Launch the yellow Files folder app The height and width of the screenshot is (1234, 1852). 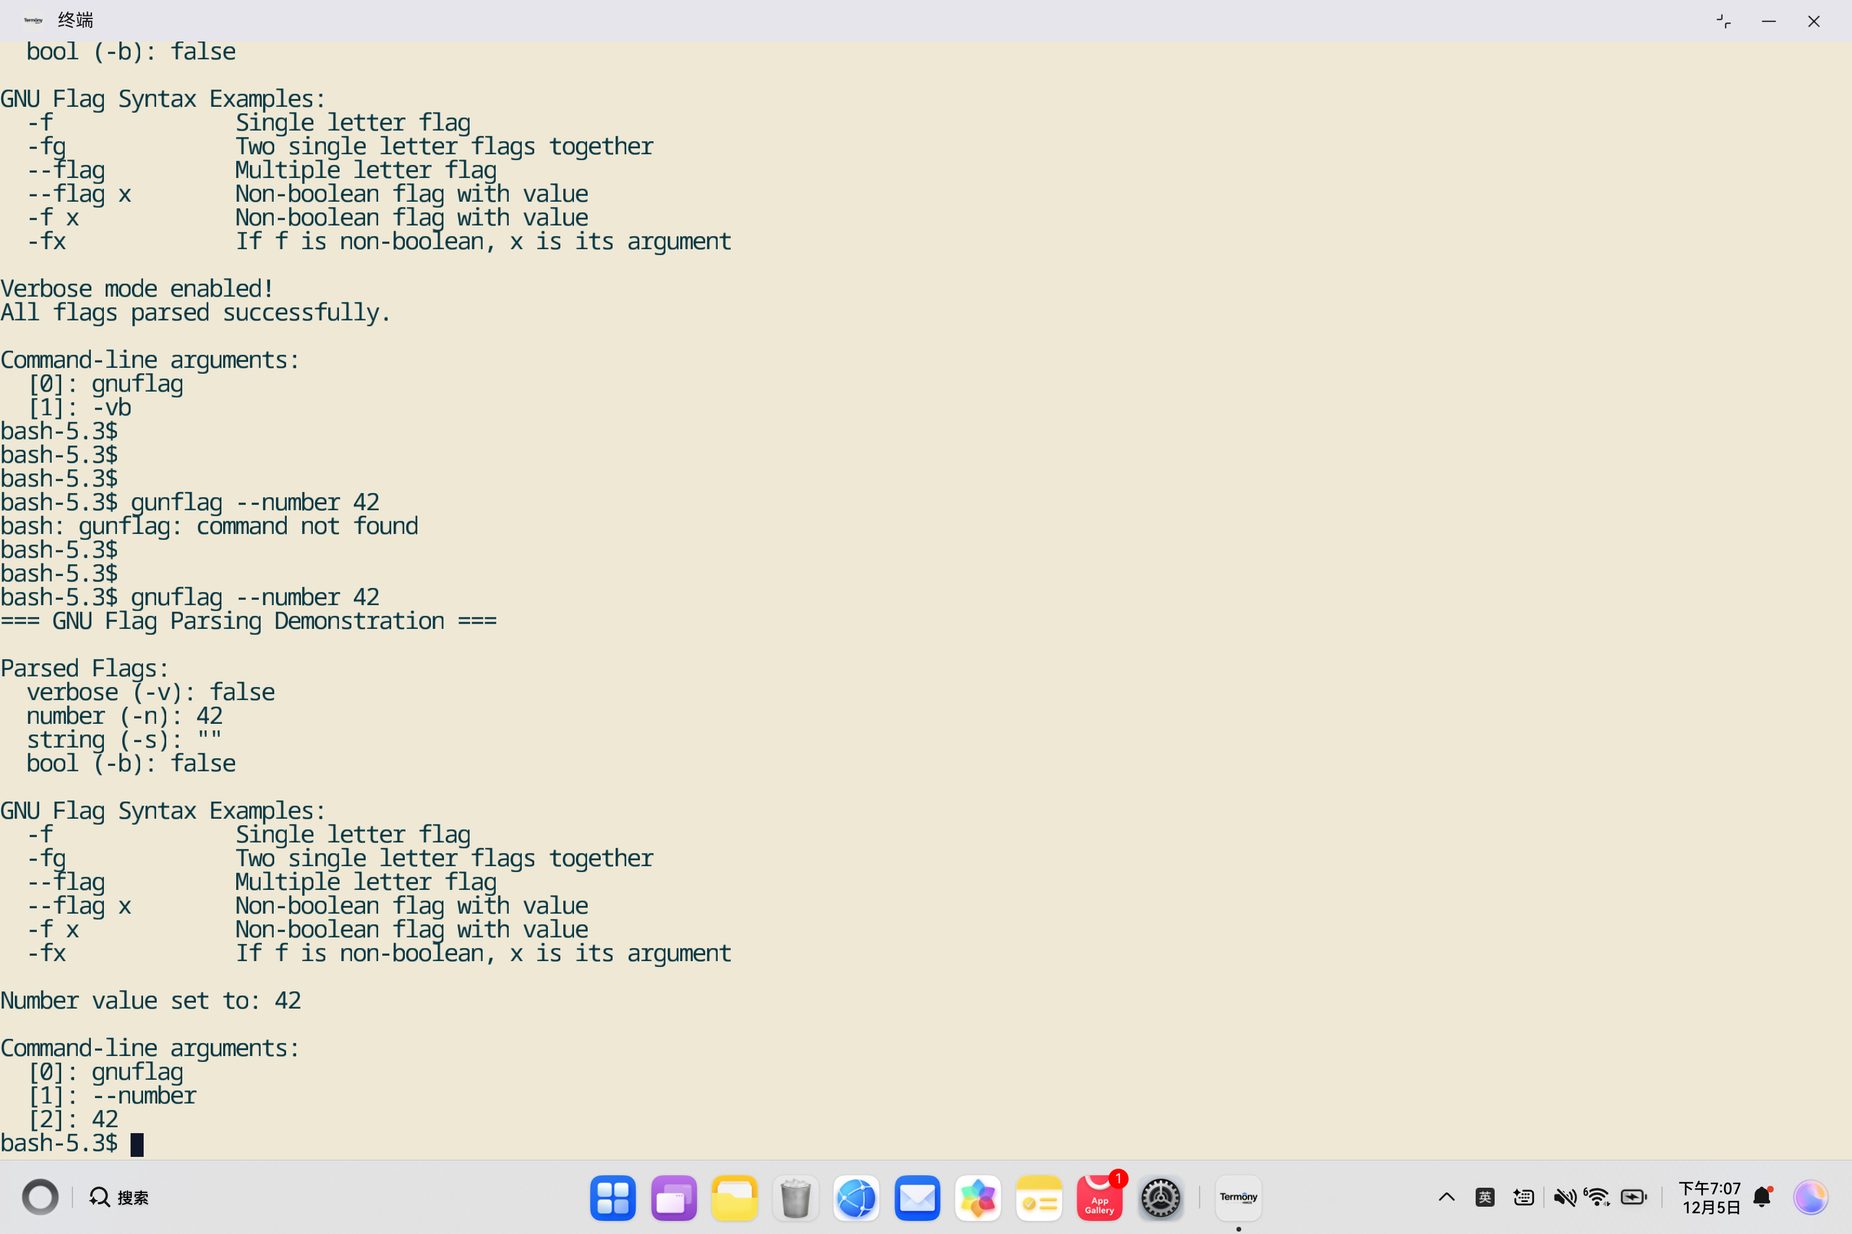[734, 1198]
